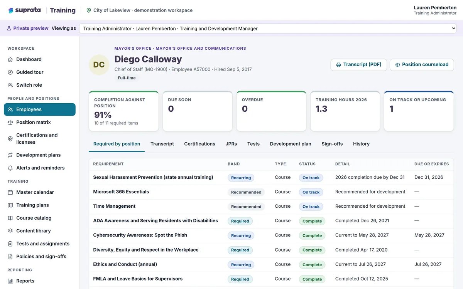Screen dimensions: 463x289
Task: Download the Transcript (PDF)
Action: coord(359,65)
